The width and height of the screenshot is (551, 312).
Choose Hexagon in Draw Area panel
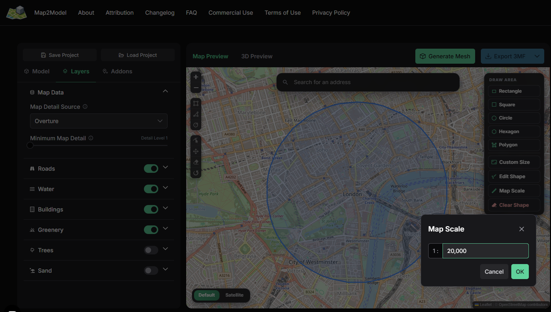(x=514, y=132)
